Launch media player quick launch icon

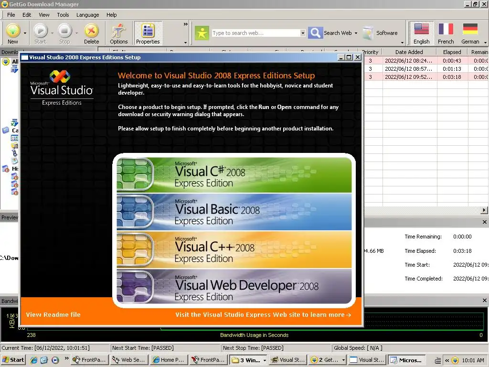55,360
